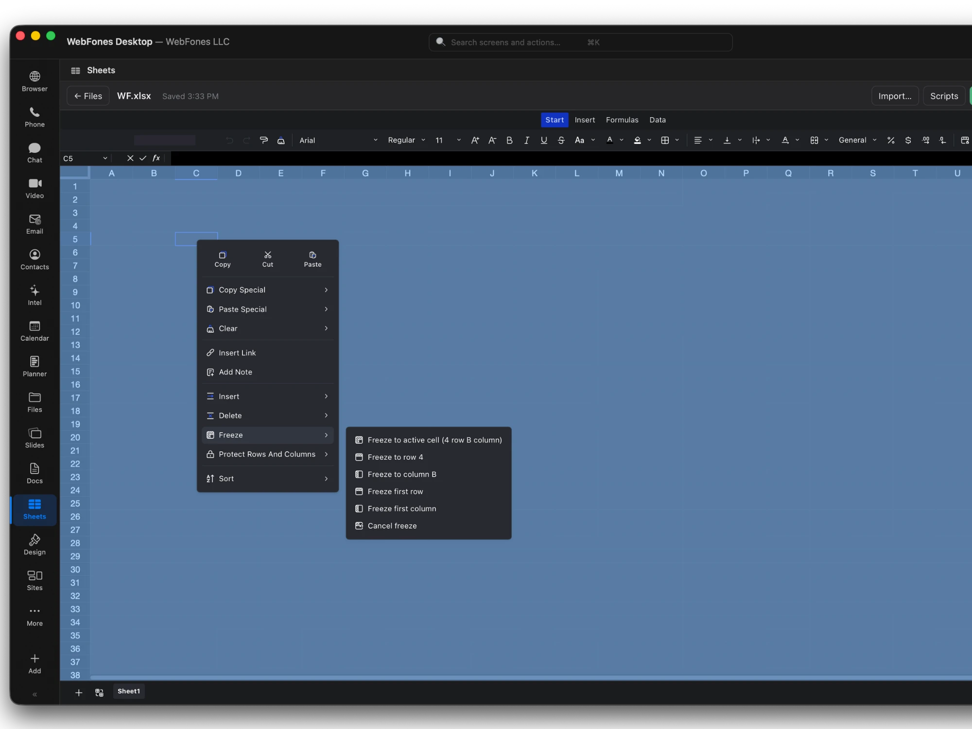Toggle bold formatting
This screenshot has width=972, height=729.
pos(509,140)
